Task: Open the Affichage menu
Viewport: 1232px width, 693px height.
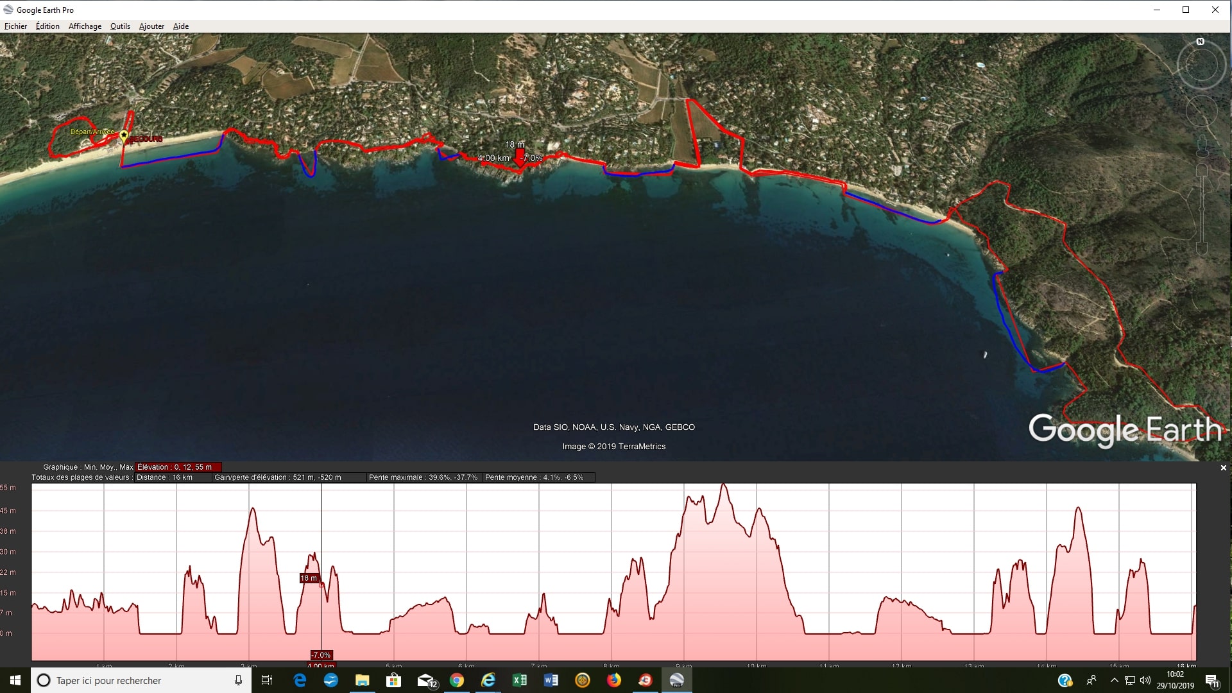Action: pos(85,26)
